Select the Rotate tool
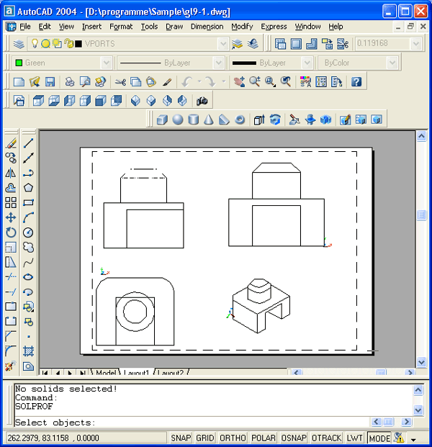The height and width of the screenshot is (447, 432). coord(11,232)
